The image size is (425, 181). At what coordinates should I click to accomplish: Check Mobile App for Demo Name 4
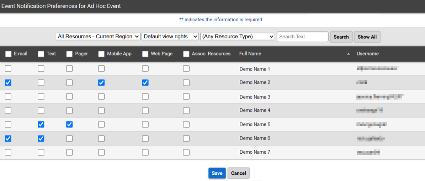pyautogui.click(x=101, y=110)
